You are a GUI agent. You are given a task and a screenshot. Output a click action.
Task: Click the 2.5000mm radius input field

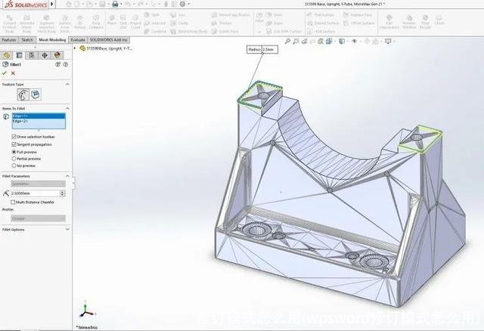34,193
